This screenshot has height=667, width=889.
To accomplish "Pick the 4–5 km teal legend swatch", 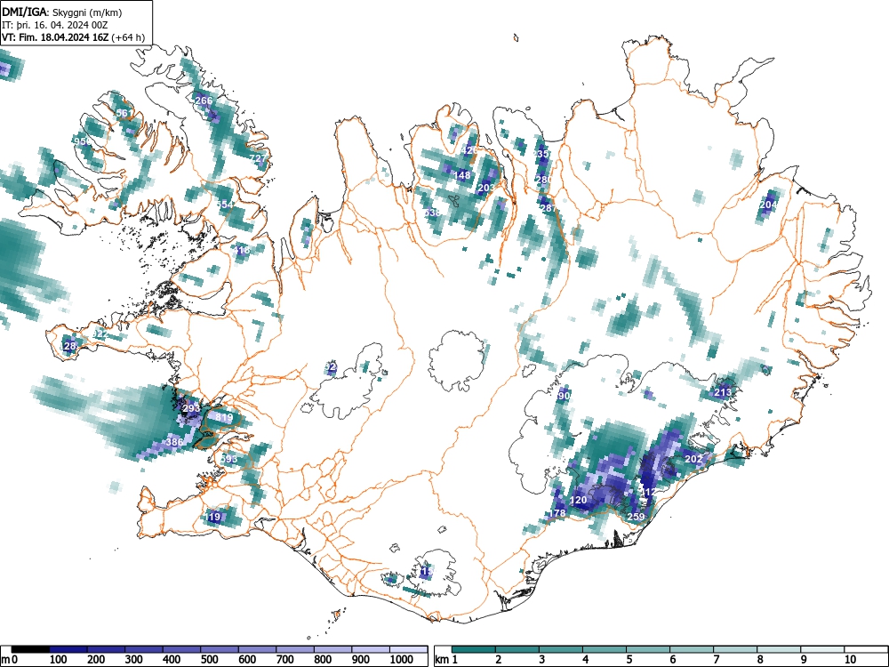I will (605, 649).
